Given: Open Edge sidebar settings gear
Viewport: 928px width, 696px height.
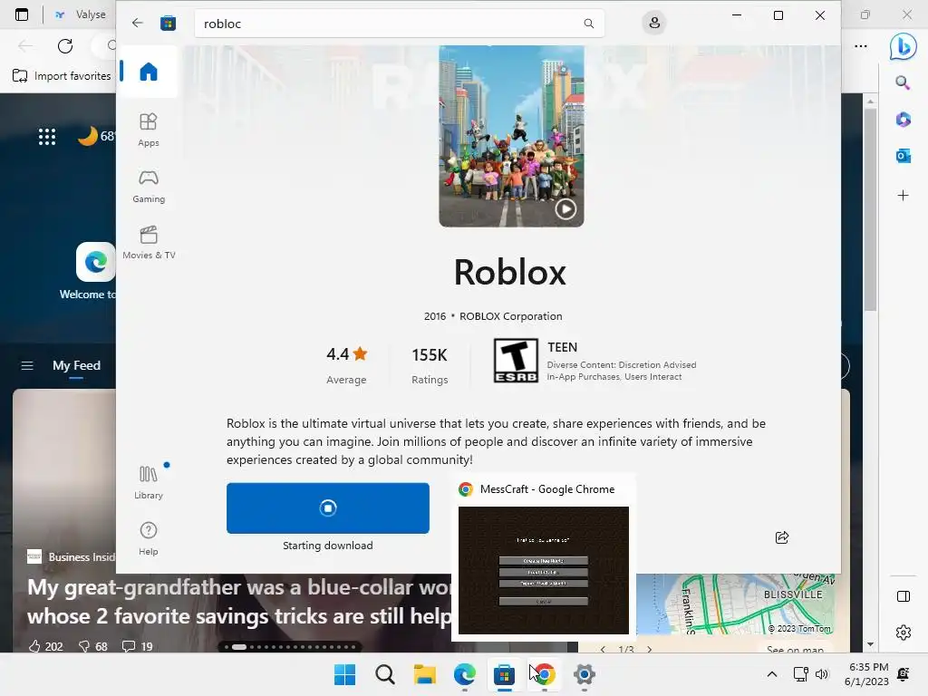Looking at the screenshot, I should coord(904,633).
